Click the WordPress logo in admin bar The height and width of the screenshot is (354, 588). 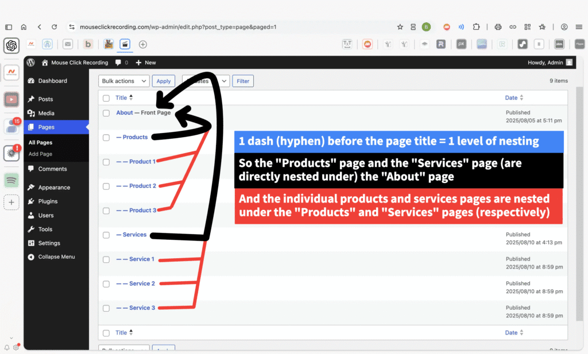click(x=30, y=63)
